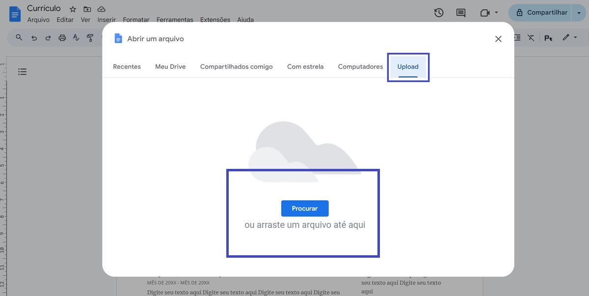The height and width of the screenshot is (296, 589).
Task: Run spelling and grammar check
Action: [76, 37]
